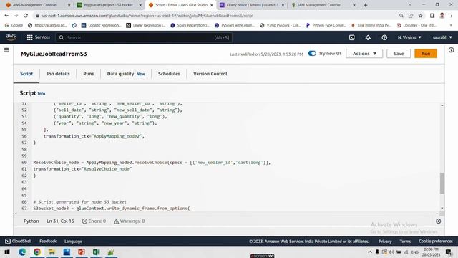Screen dimensions: 458x258
Task: Open Chrome from the taskbar
Action: point(37,252)
